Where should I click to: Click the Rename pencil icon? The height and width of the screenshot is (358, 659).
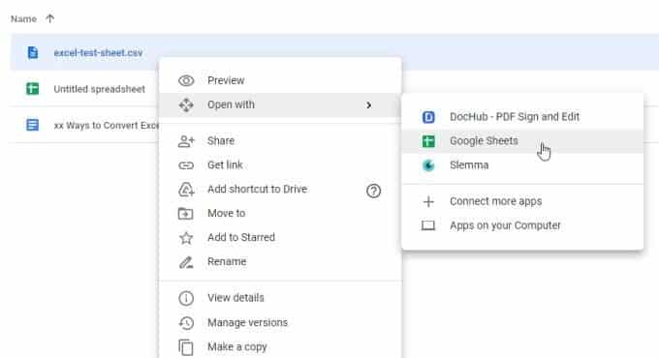(x=186, y=262)
